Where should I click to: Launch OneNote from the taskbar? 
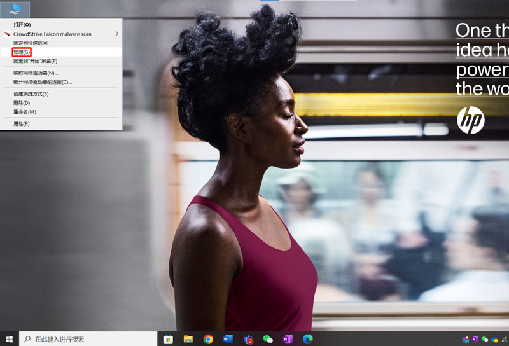(x=288, y=339)
